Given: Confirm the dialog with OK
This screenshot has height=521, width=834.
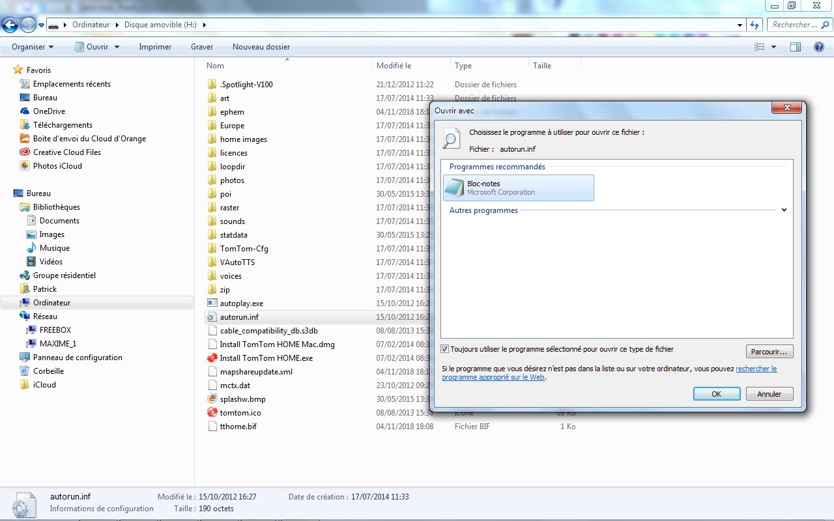Looking at the screenshot, I should [717, 394].
